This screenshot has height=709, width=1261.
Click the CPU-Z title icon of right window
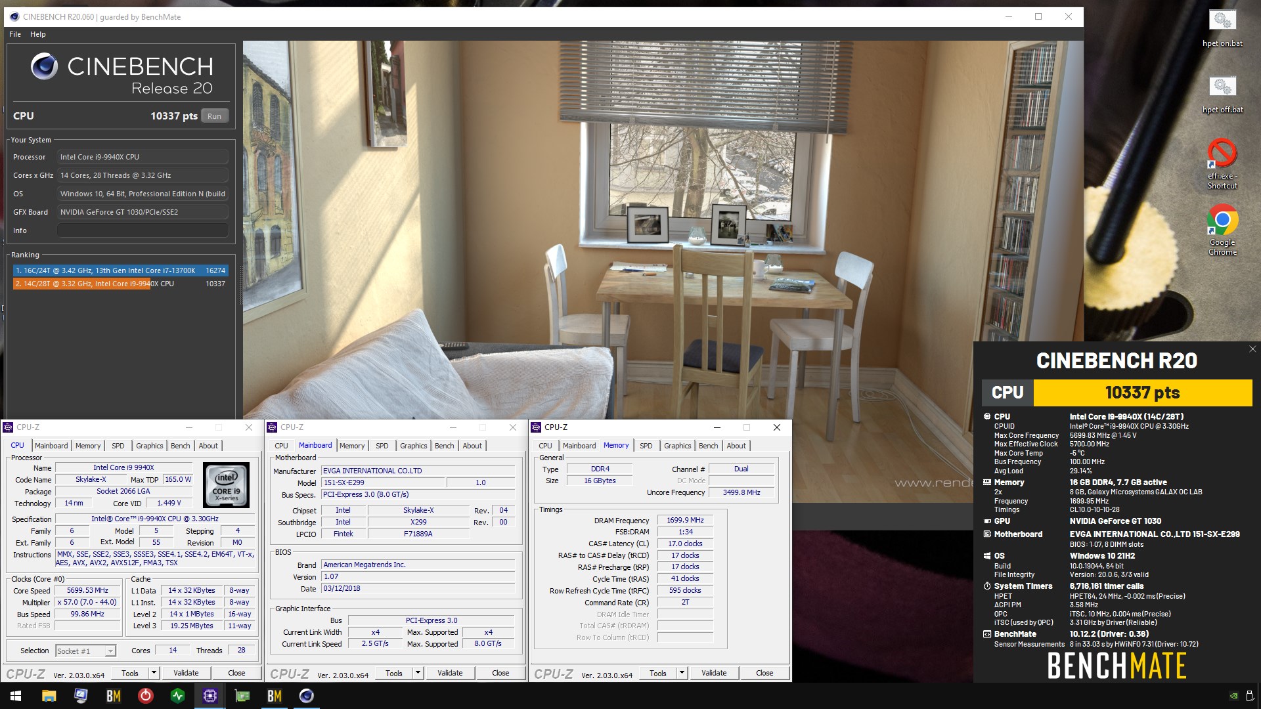pyautogui.click(x=537, y=427)
